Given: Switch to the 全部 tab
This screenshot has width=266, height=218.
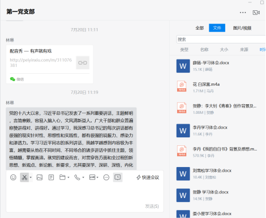Looking at the screenshot, I should pos(199,28).
